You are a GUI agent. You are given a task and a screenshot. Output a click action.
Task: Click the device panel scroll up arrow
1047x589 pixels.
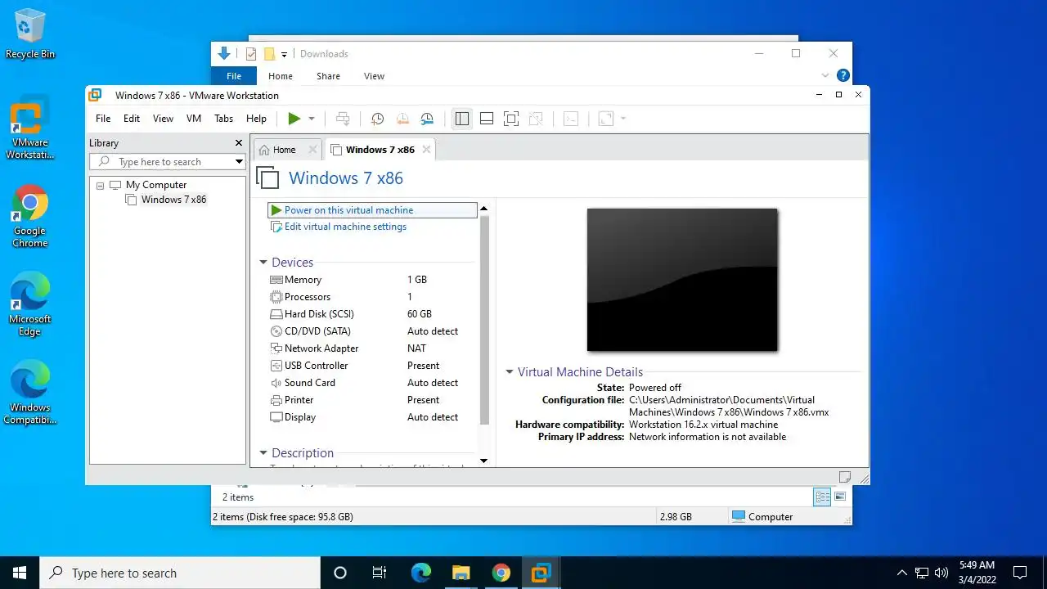pyautogui.click(x=483, y=209)
